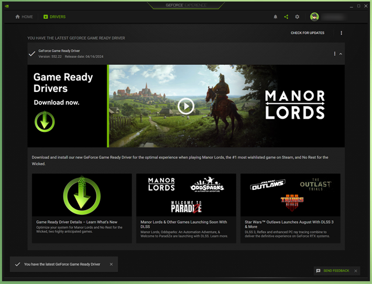The height and width of the screenshot is (284, 372).
Task: Minimize the GeForce Experience window
Action: [351, 6]
